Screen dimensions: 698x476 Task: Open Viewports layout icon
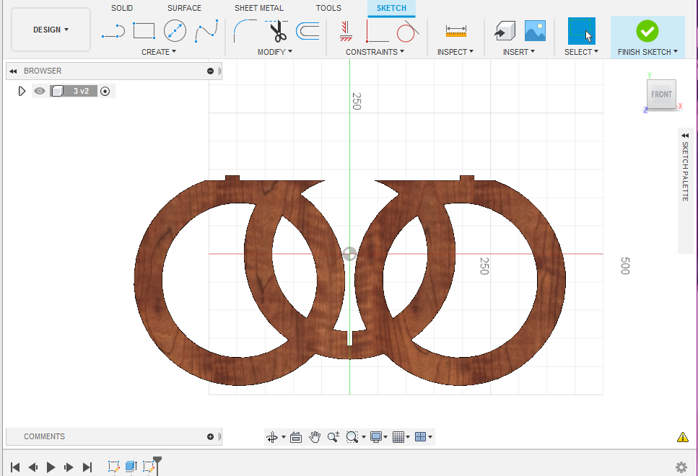(420, 437)
